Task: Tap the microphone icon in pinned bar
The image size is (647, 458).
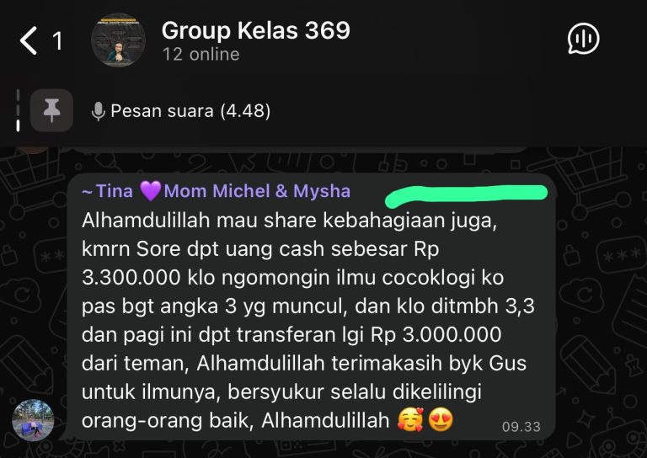Action: [99, 111]
